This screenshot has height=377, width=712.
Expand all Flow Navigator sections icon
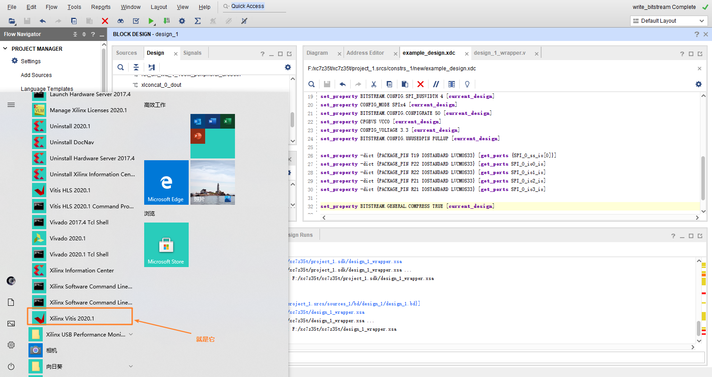(x=84, y=34)
